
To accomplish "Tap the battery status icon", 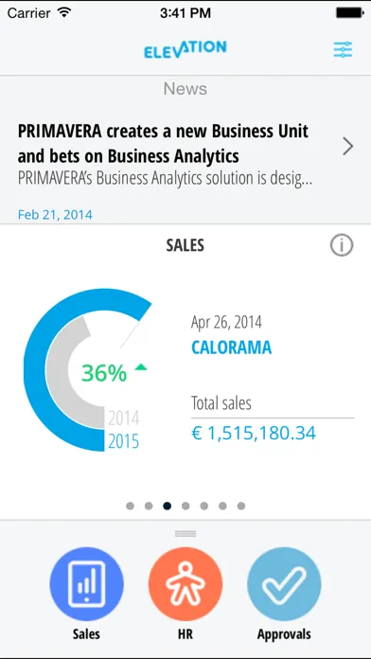I will pos(349,12).
